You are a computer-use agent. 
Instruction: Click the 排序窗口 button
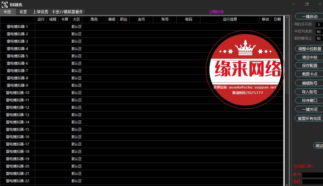point(309,100)
